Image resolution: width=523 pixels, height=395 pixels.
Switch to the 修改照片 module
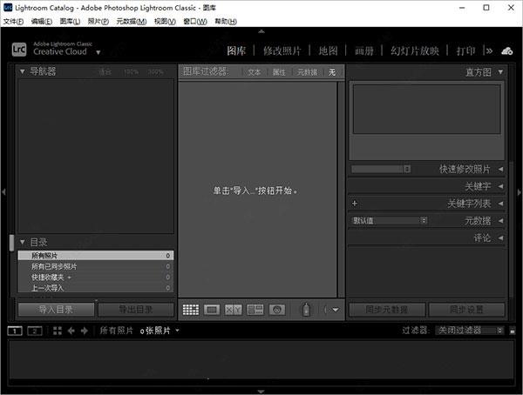tap(282, 51)
